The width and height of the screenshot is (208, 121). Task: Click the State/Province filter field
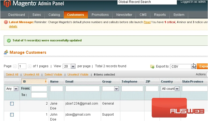195,88
